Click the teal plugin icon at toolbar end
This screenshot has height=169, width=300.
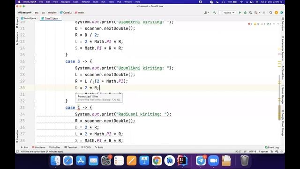click(x=282, y=13)
